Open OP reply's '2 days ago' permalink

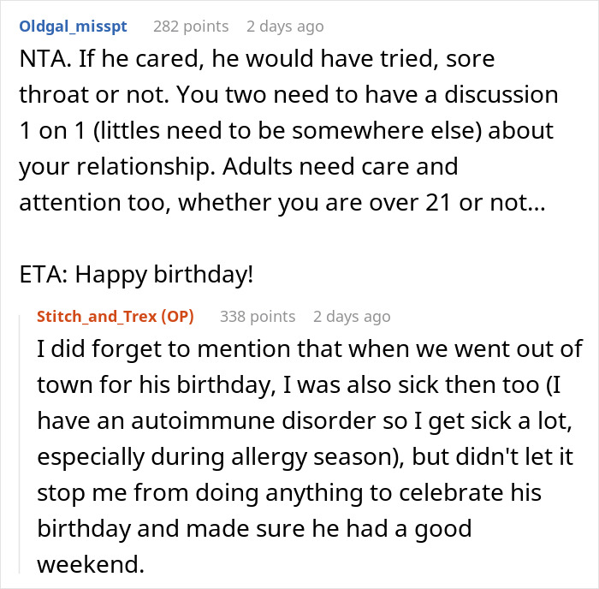click(352, 316)
